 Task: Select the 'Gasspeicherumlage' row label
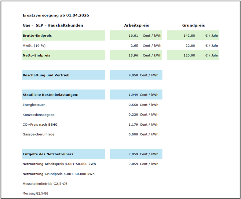point(38,134)
